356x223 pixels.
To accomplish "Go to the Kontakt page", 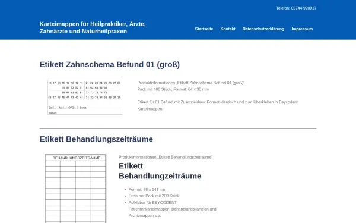I will [x=228, y=29].
